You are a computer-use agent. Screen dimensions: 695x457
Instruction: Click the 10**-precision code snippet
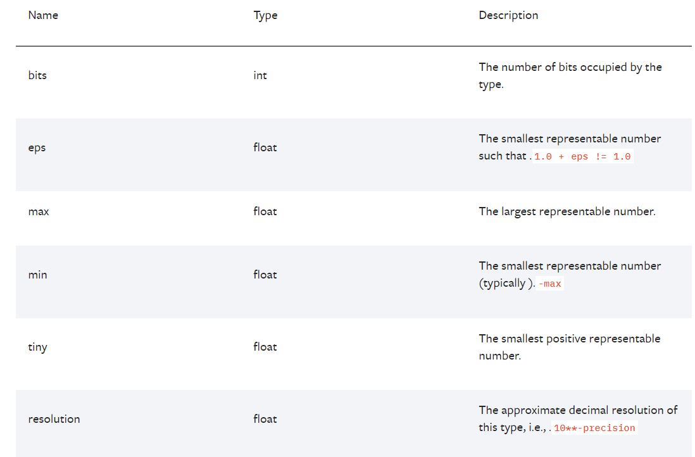point(594,429)
